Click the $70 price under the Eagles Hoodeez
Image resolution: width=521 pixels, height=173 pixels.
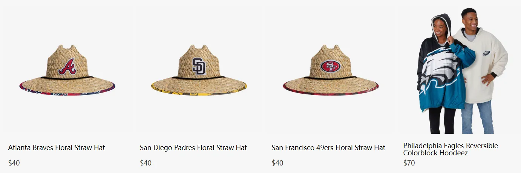[409, 163]
